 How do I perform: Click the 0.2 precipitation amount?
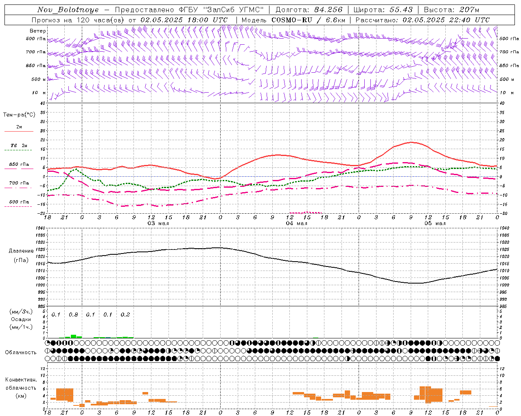(125, 315)
